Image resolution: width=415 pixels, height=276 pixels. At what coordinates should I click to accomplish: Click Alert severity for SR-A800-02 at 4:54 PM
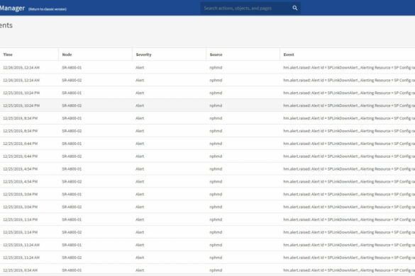(x=140, y=182)
